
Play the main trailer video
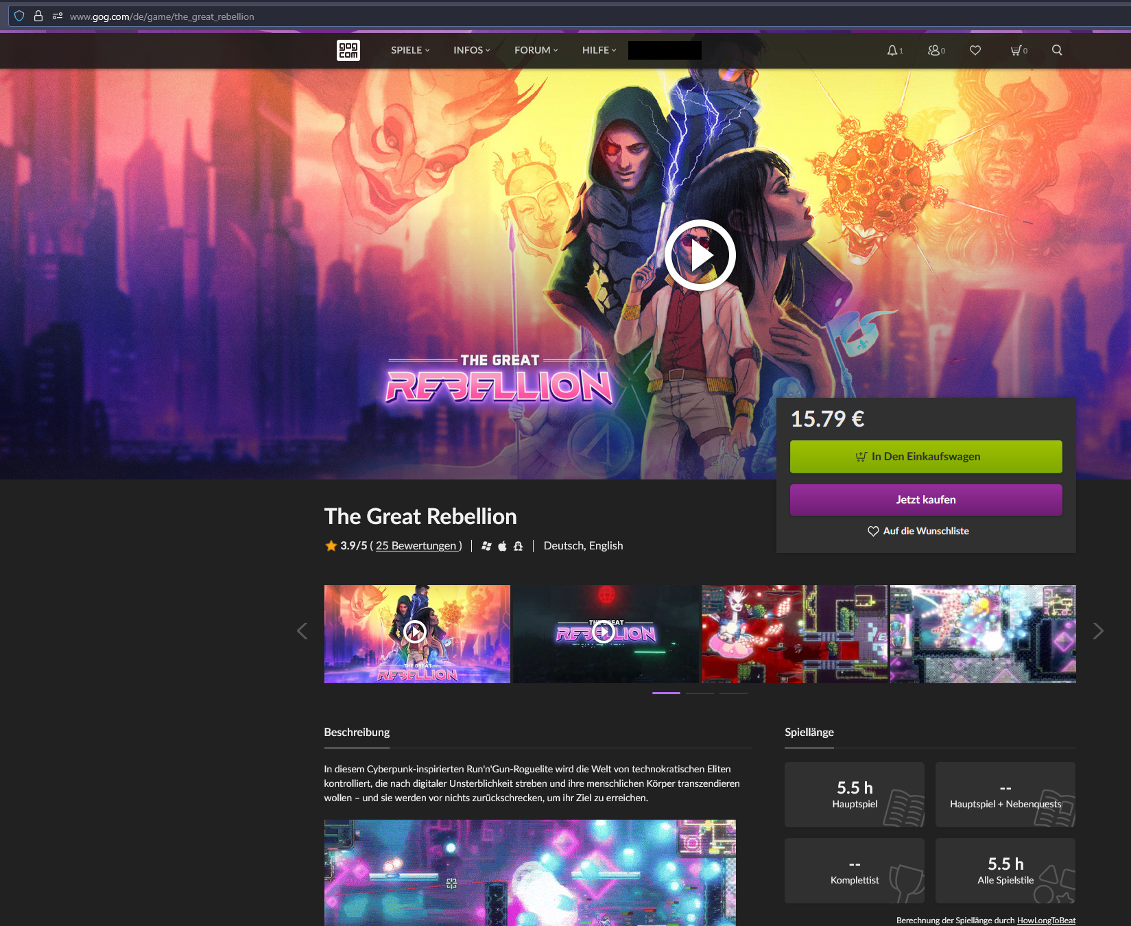coord(700,255)
